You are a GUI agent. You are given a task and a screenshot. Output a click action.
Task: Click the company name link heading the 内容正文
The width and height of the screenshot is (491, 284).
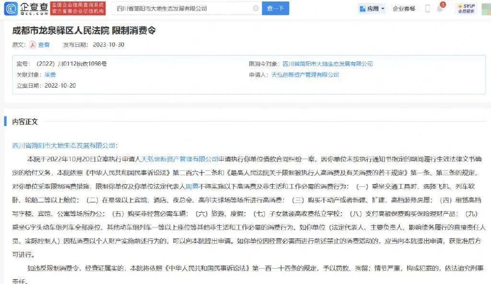click(64, 146)
